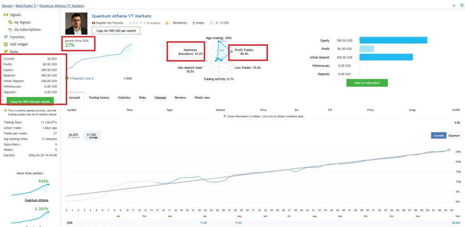Click the Equity bar in the funds chart

click(x=393, y=40)
